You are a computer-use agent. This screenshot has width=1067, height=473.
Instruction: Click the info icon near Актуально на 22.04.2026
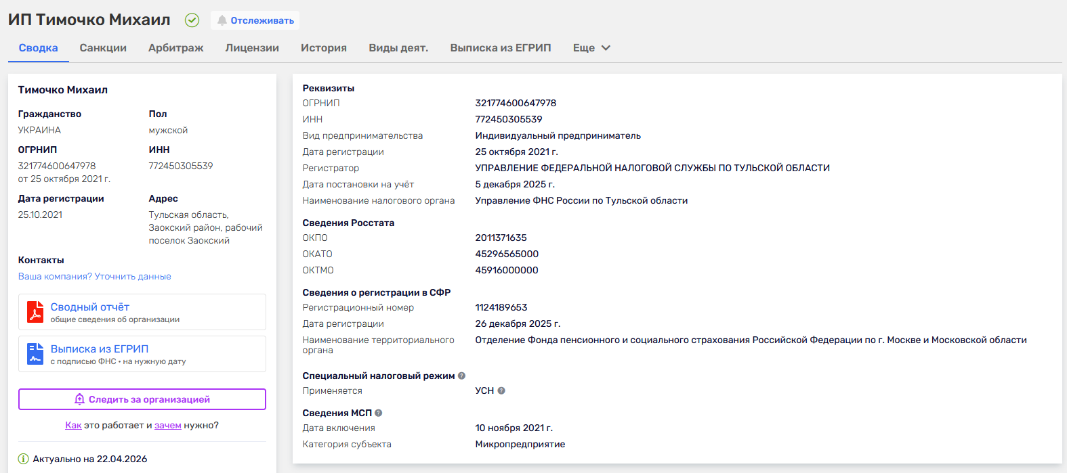[x=24, y=459]
